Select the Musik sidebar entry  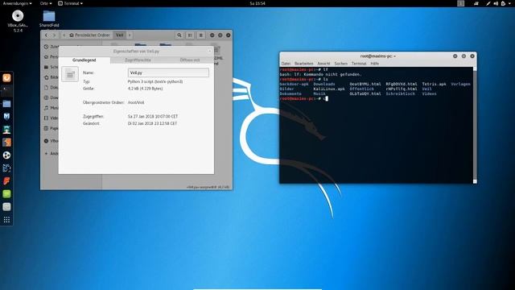51,108
